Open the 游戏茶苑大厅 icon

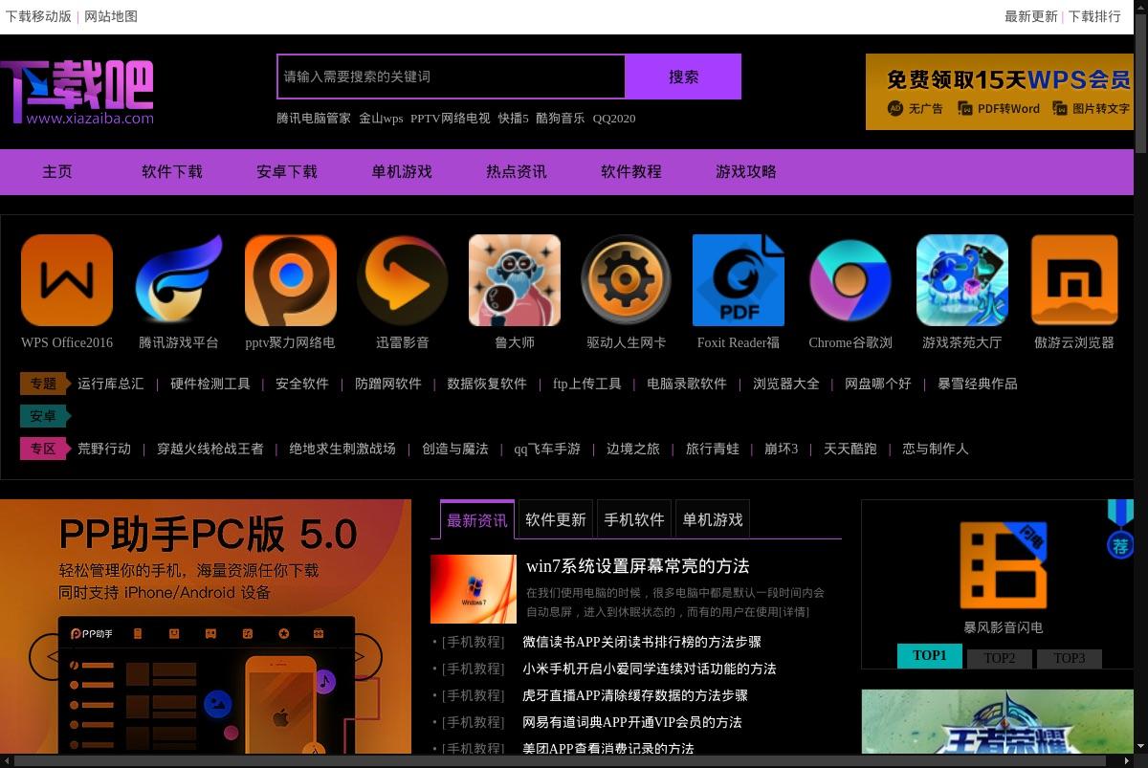tap(962, 280)
